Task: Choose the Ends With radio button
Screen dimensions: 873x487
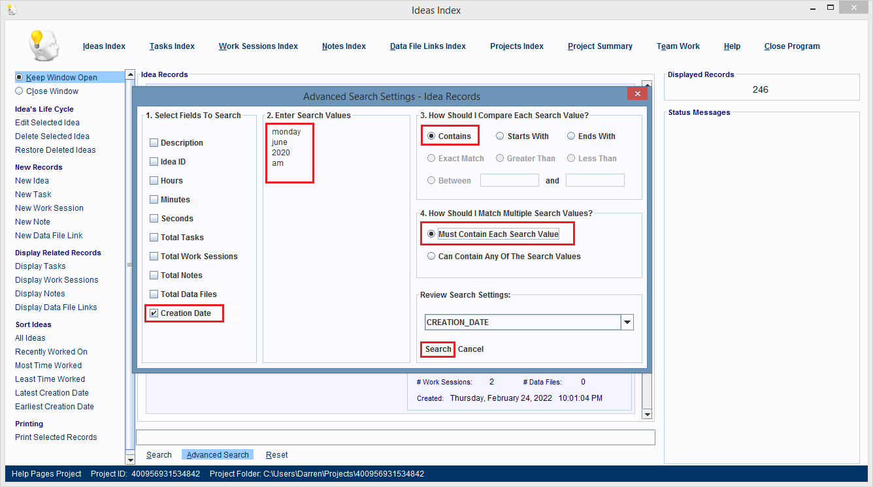Action: [x=571, y=136]
